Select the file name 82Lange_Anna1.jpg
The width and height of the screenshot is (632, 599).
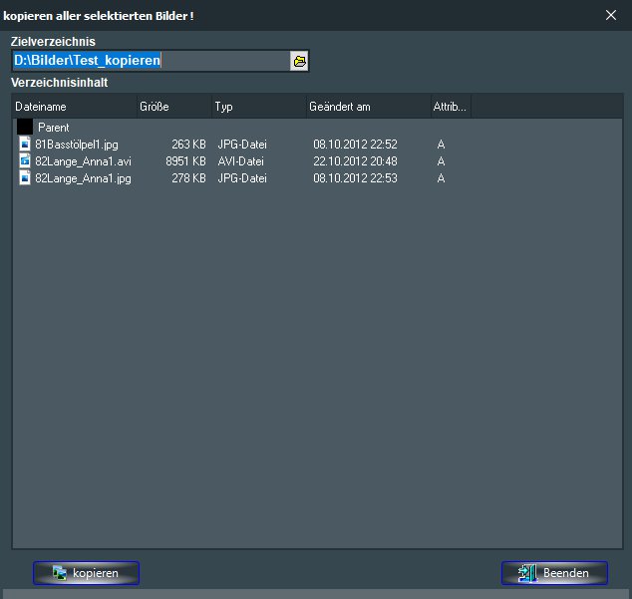coord(83,178)
